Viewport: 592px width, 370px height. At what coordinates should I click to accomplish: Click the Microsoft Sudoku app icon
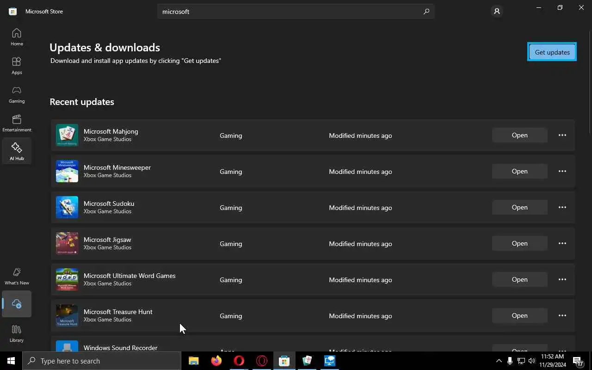67,207
